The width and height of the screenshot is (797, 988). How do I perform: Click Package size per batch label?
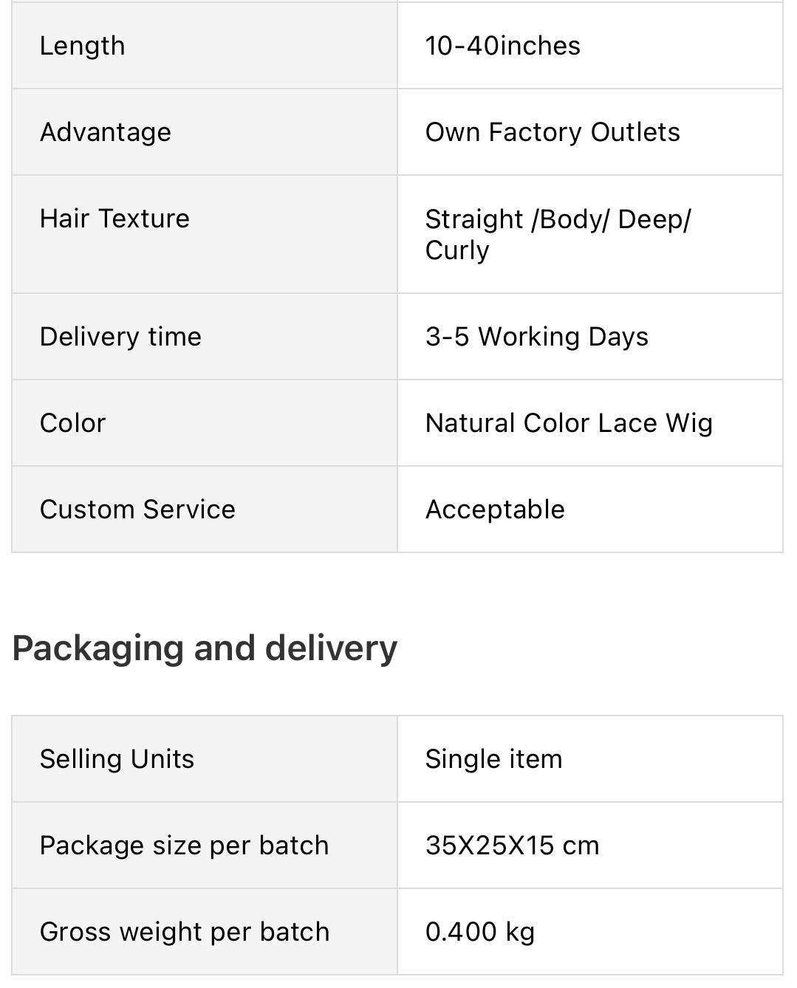tap(184, 845)
